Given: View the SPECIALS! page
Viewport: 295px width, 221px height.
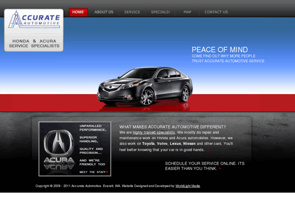Looking at the screenshot, I should coord(160,12).
